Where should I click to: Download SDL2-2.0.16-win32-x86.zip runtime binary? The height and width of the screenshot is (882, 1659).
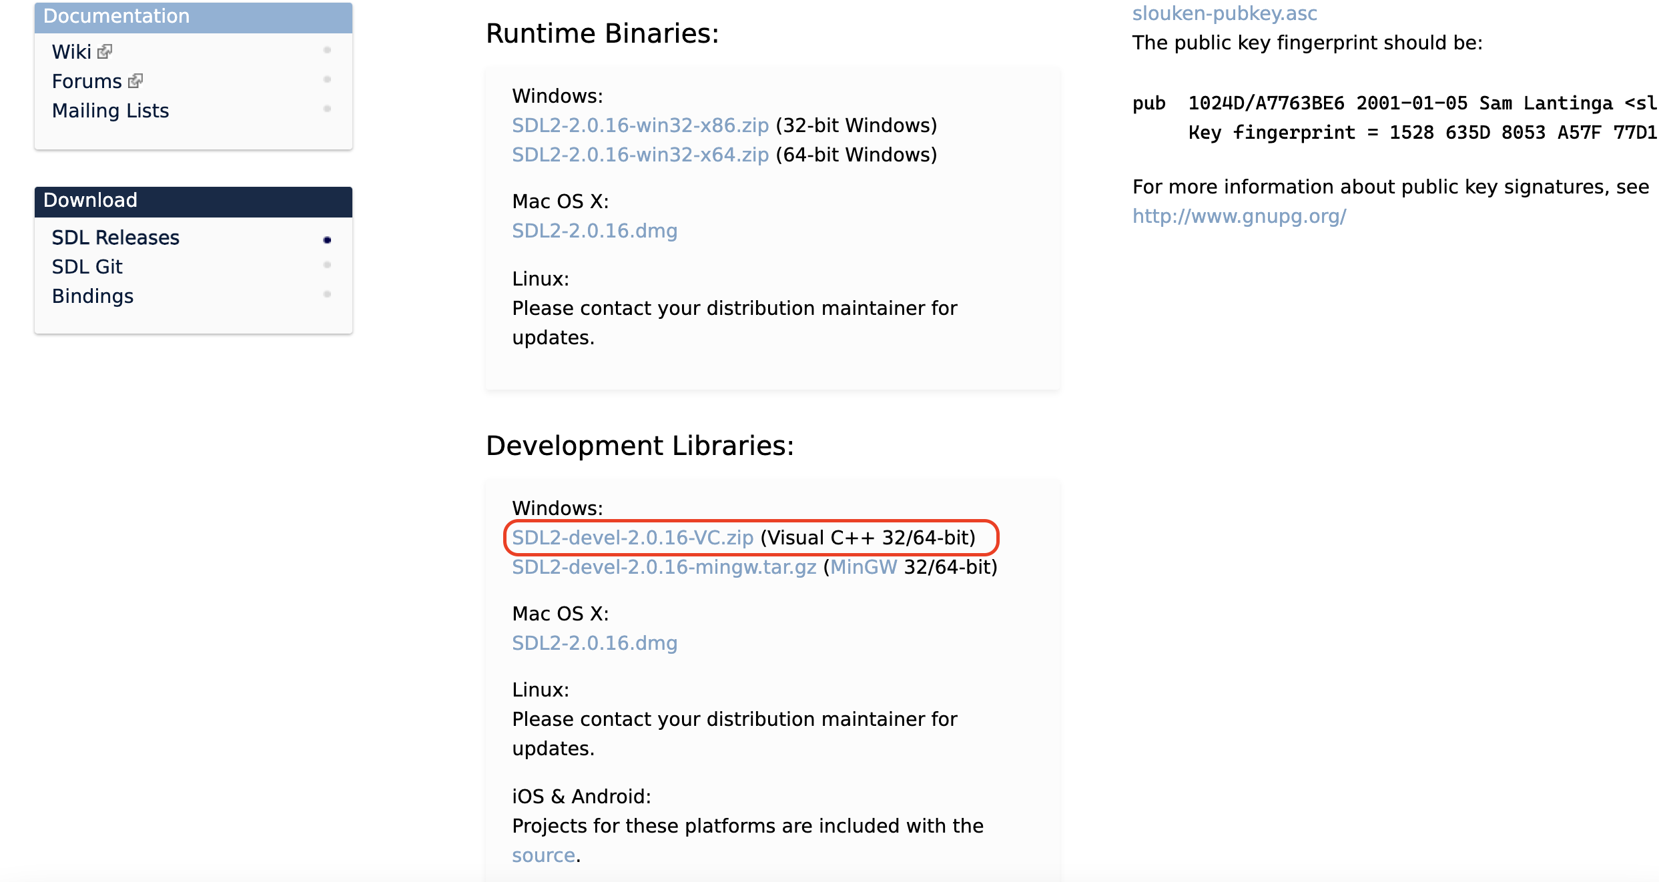pos(640,125)
